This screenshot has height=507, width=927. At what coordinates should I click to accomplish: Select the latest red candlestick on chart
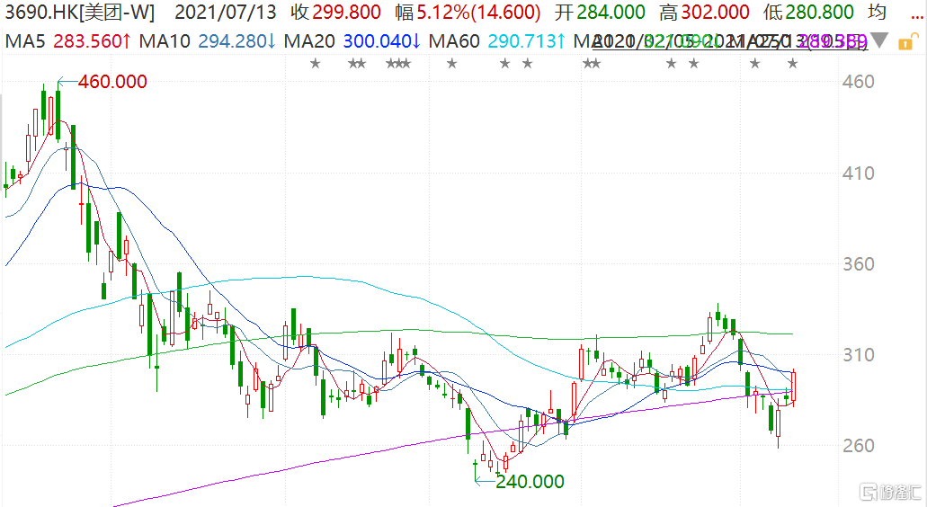(793, 387)
